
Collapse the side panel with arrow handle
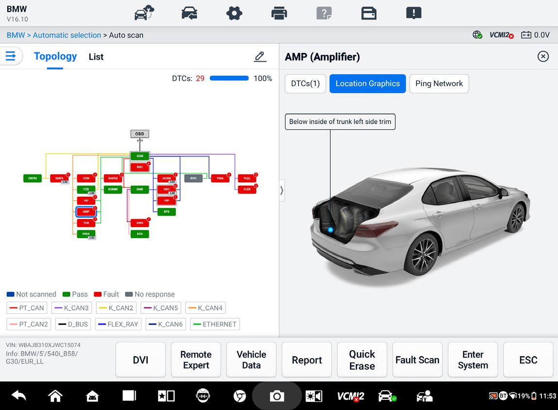(x=281, y=190)
